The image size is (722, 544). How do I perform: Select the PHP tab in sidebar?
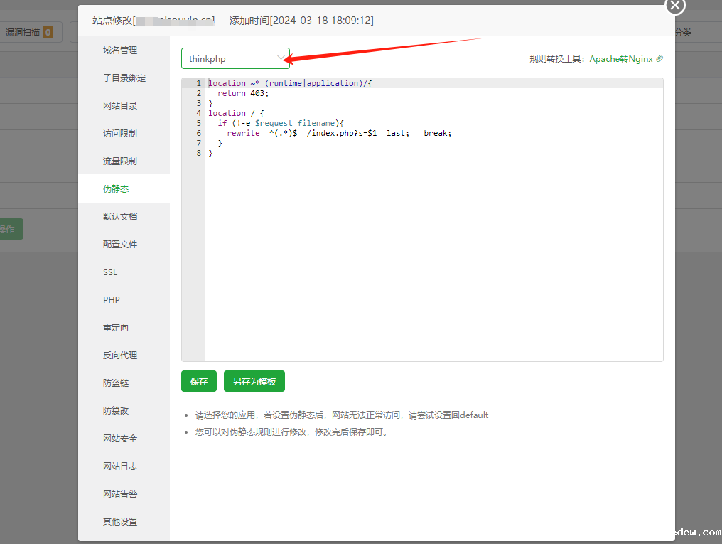112,300
